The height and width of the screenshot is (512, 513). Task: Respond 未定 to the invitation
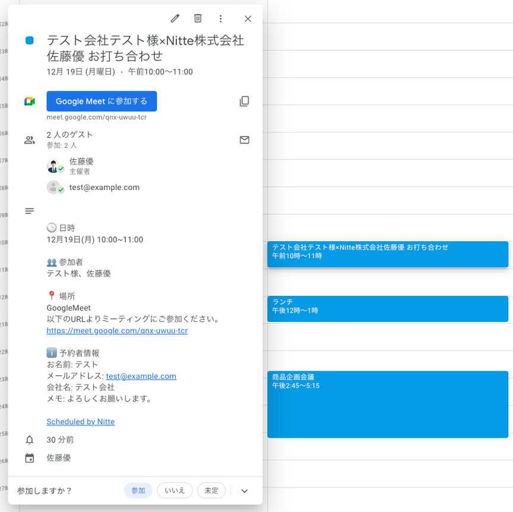coord(211,491)
